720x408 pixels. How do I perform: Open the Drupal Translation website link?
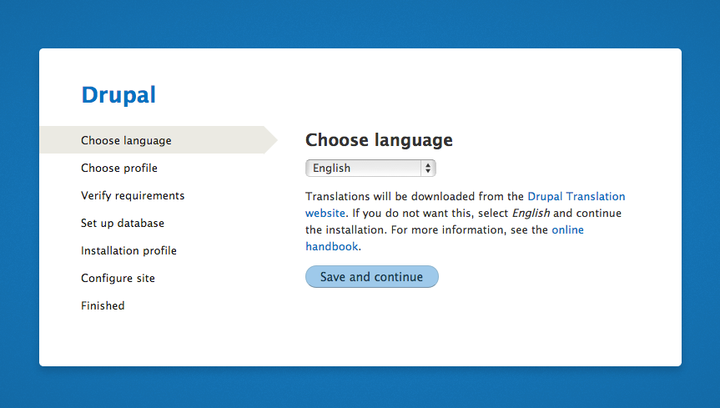click(576, 197)
